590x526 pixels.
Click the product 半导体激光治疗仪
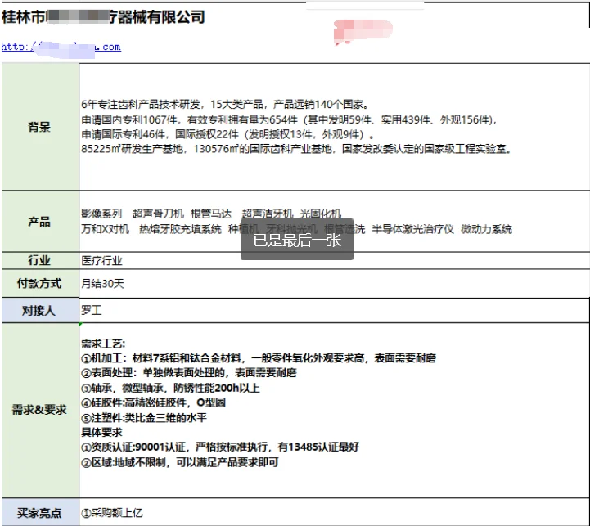click(412, 229)
